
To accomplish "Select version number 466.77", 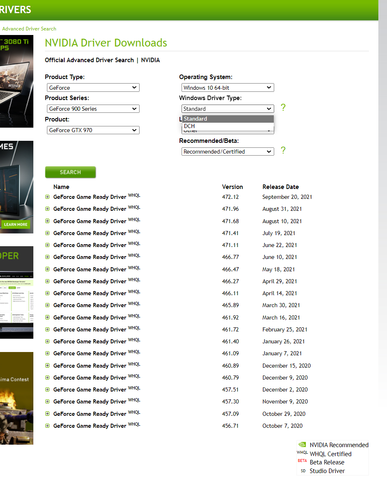I will tap(231, 257).
